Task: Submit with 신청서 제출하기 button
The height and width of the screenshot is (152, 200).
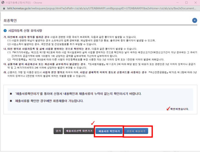Action: (136, 131)
